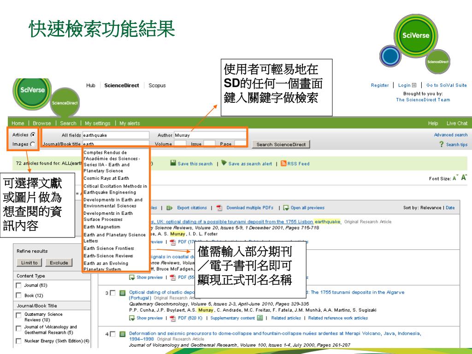
Task: Select the Images radio button
Action: click(x=33, y=144)
